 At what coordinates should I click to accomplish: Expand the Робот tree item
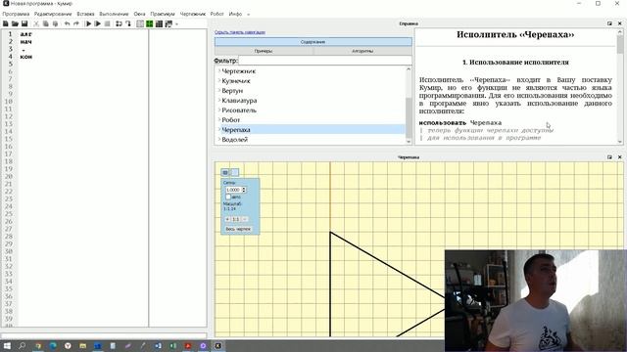pos(219,119)
